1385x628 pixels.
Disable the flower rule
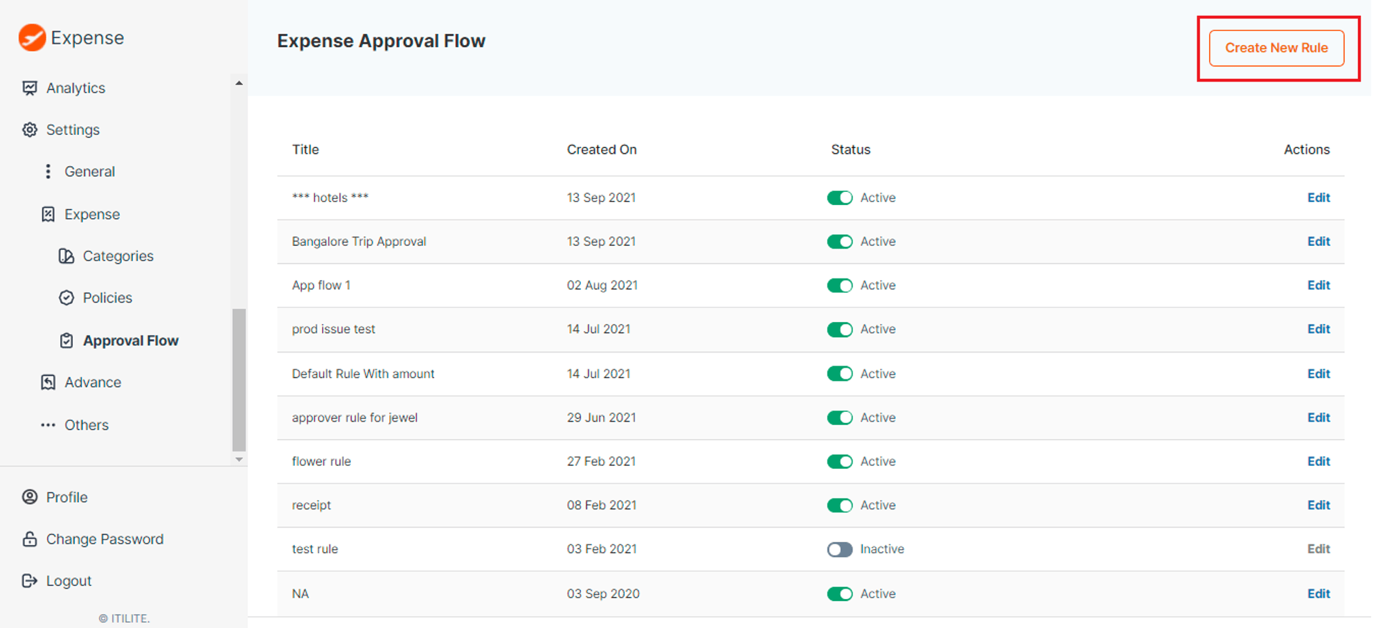(839, 461)
